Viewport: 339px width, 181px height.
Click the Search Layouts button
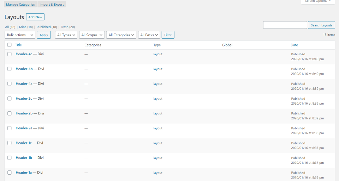(321, 25)
